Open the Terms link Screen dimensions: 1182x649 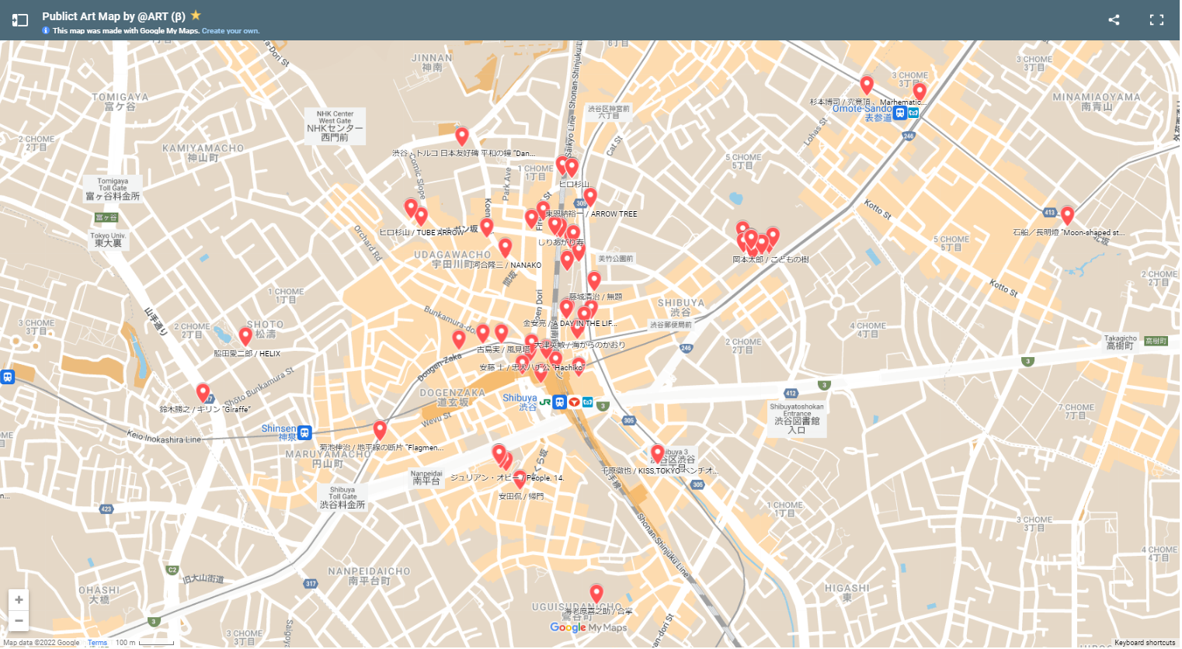[x=97, y=643]
